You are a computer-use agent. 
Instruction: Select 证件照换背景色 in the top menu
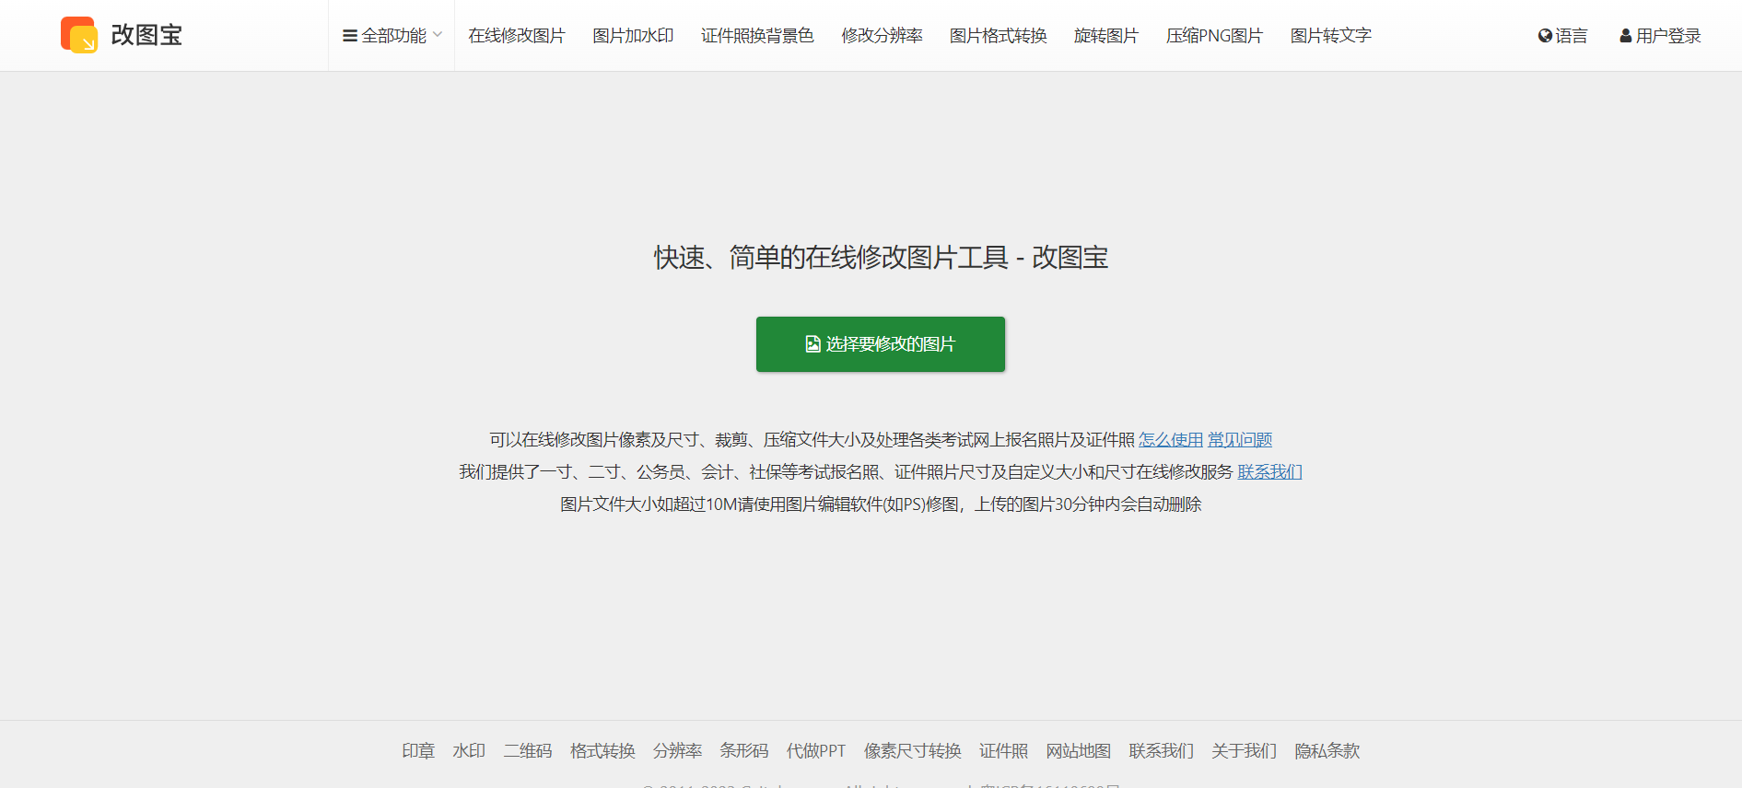click(757, 36)
